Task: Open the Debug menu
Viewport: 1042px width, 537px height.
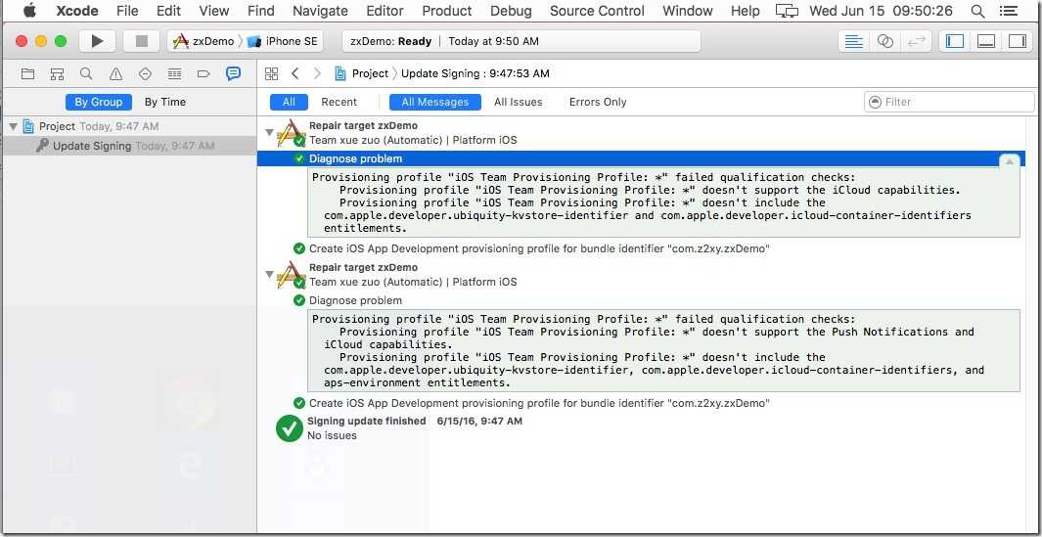Action: pos(511,11)
